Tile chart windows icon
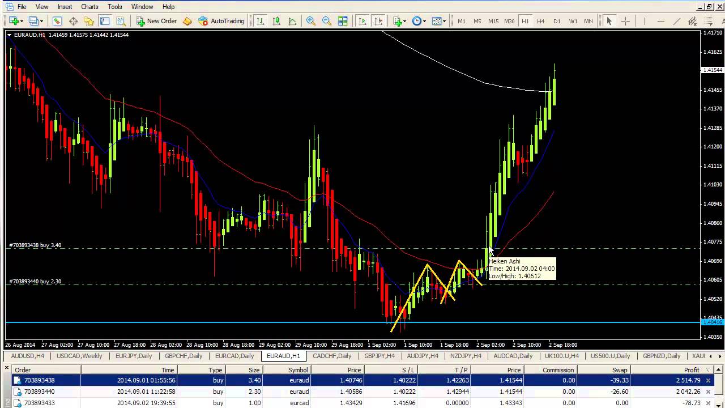Image resolution: width=725 pixels, height=408 pixels. click(343, 21)
